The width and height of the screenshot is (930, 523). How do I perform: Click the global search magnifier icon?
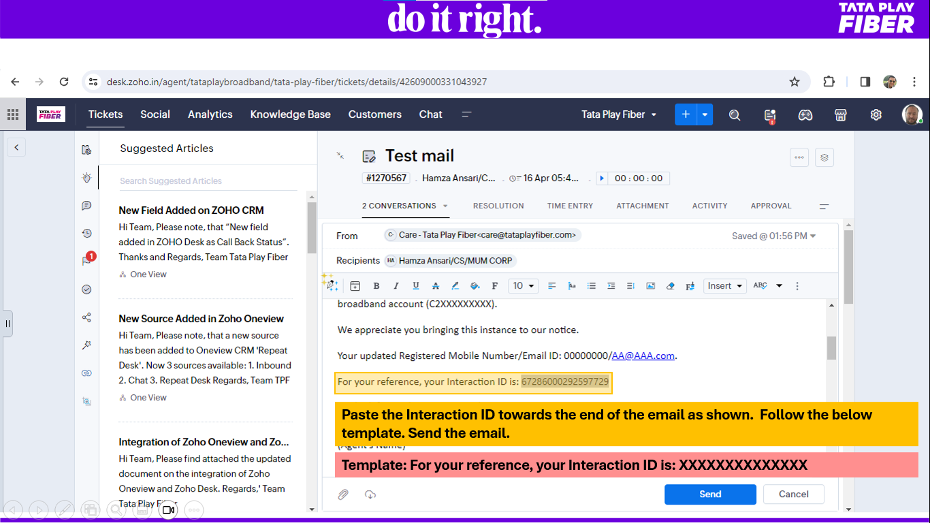735,115
